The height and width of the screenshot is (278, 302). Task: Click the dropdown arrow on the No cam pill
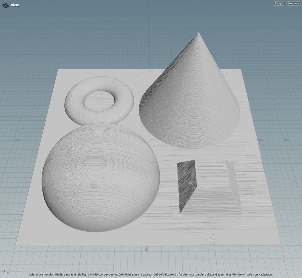[298, 3]
